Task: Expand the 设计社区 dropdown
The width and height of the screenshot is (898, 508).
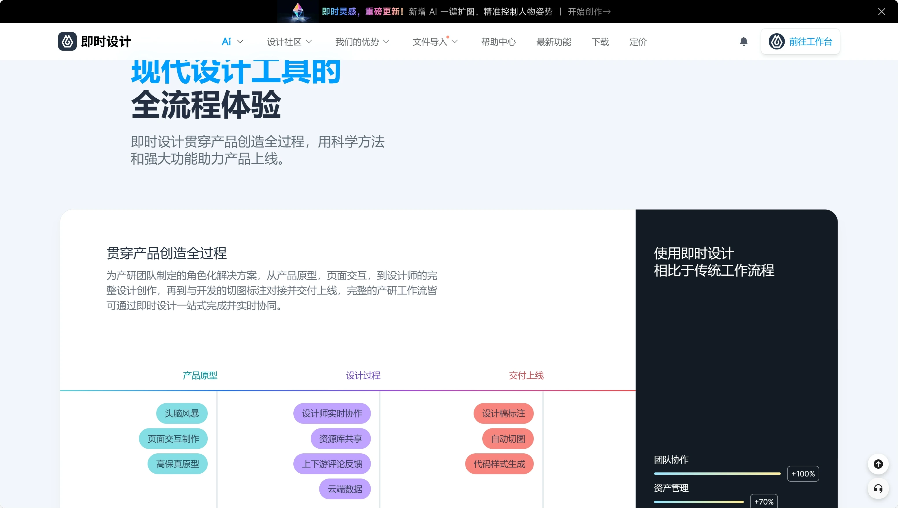Action: point(289,42)
